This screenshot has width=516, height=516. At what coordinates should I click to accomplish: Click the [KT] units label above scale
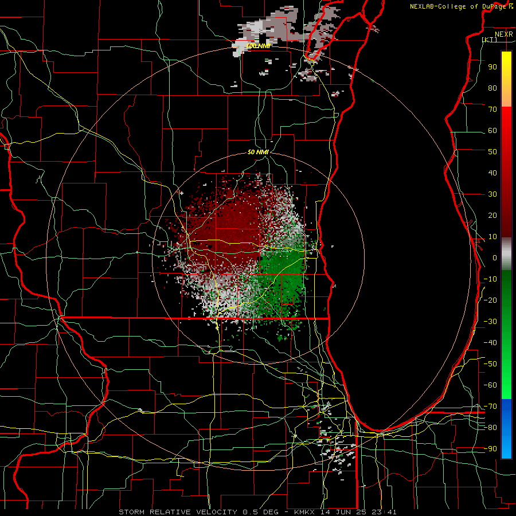pyautogui.click(x=490, y=40)
